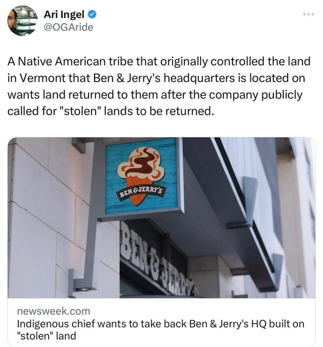
Task: Open the Indigenous chief headline article
Action: (x=161, y=330)
